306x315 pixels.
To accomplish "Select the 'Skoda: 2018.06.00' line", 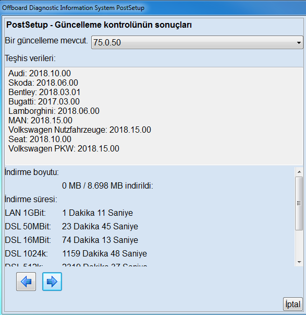I will pos(43,83).
